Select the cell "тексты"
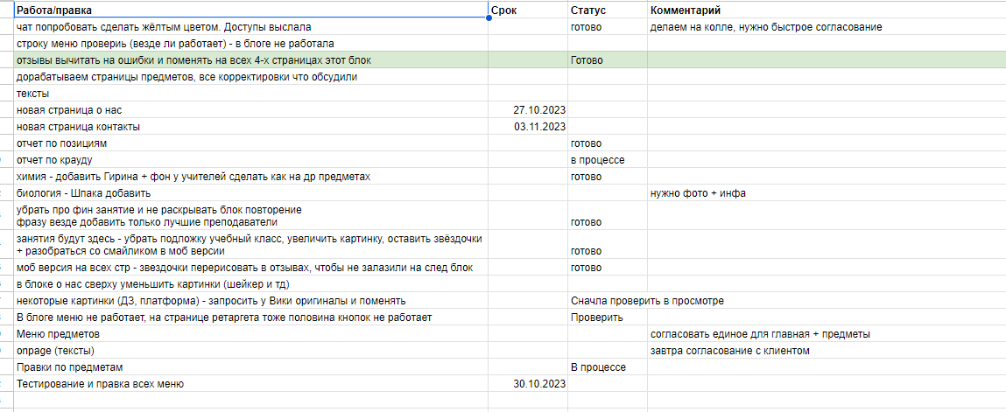The height and width of the screenshot is (412, 1006). pyautogui.click(x=251, y=94)
